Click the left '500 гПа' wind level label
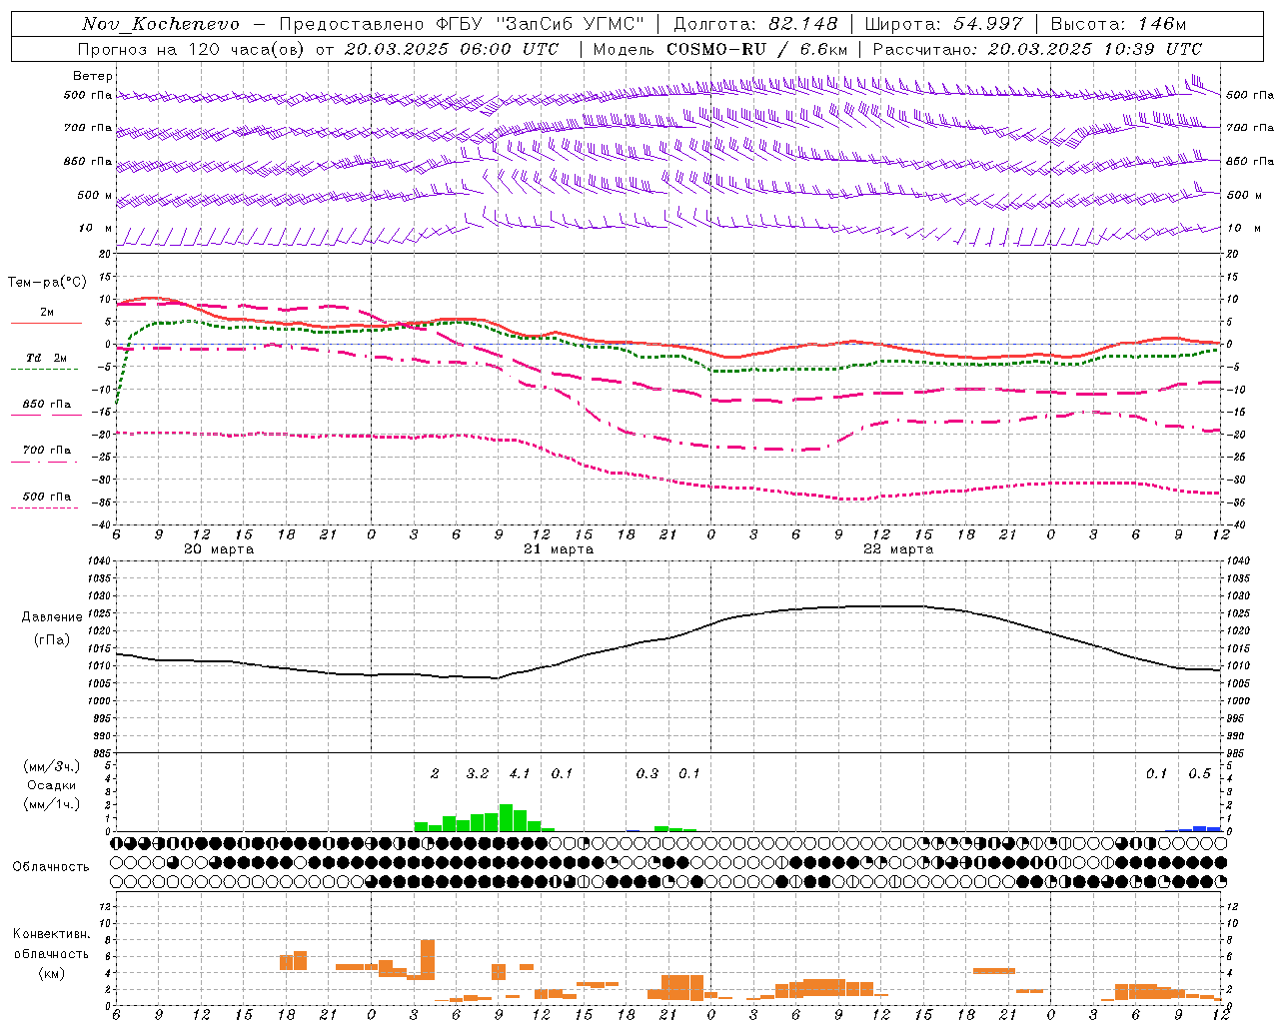The width and height of the screenshot is (1279, 1023). pos(88,95)
